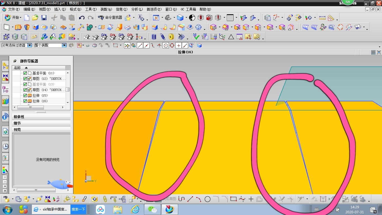Click the navigator vertical scrollbar down arrow
Viewport: 382px width, 215px height.
pos(68,103)
